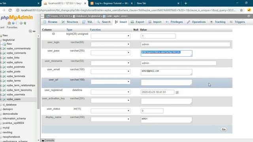Open the calendar picker beside user_registered
The image size is (253, 142).
177,92
